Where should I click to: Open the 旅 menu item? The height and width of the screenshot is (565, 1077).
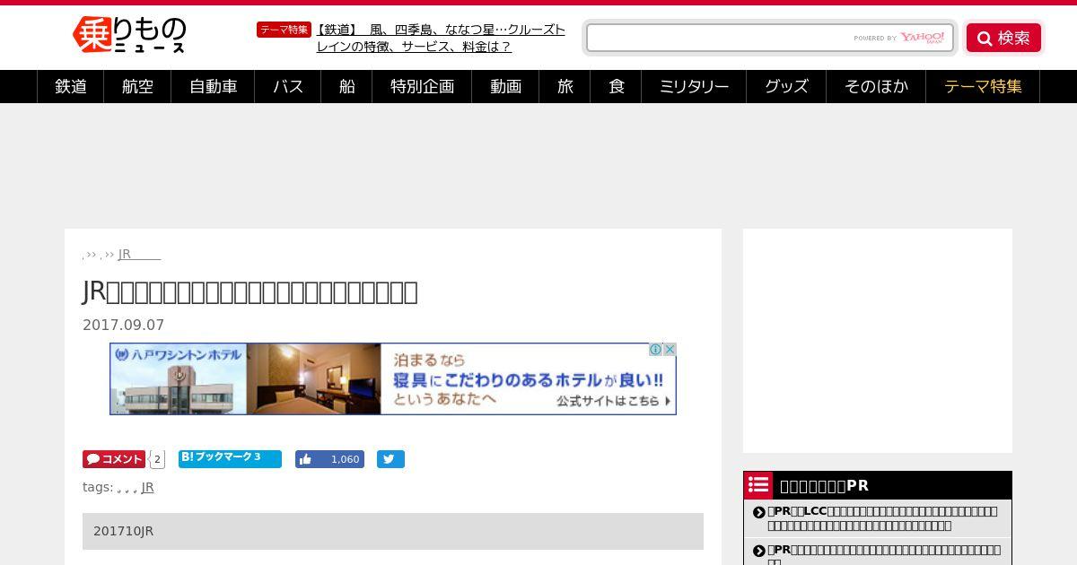[x=565, y=86]
